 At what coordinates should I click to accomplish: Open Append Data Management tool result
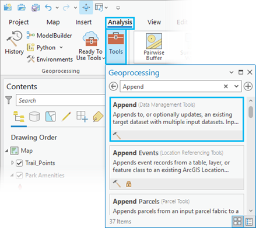(x=177, y=119)
